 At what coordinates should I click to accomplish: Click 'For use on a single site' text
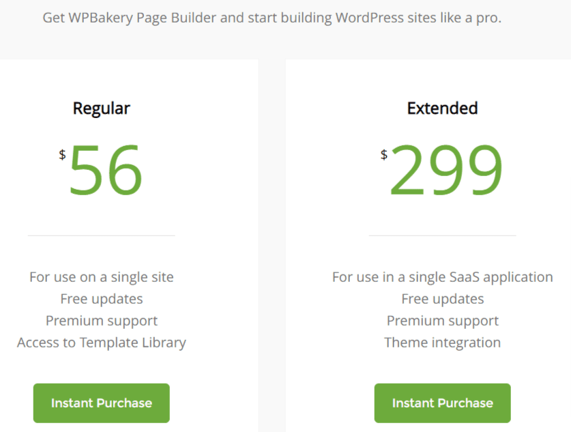pyautogui.click(x=102, y=277)
